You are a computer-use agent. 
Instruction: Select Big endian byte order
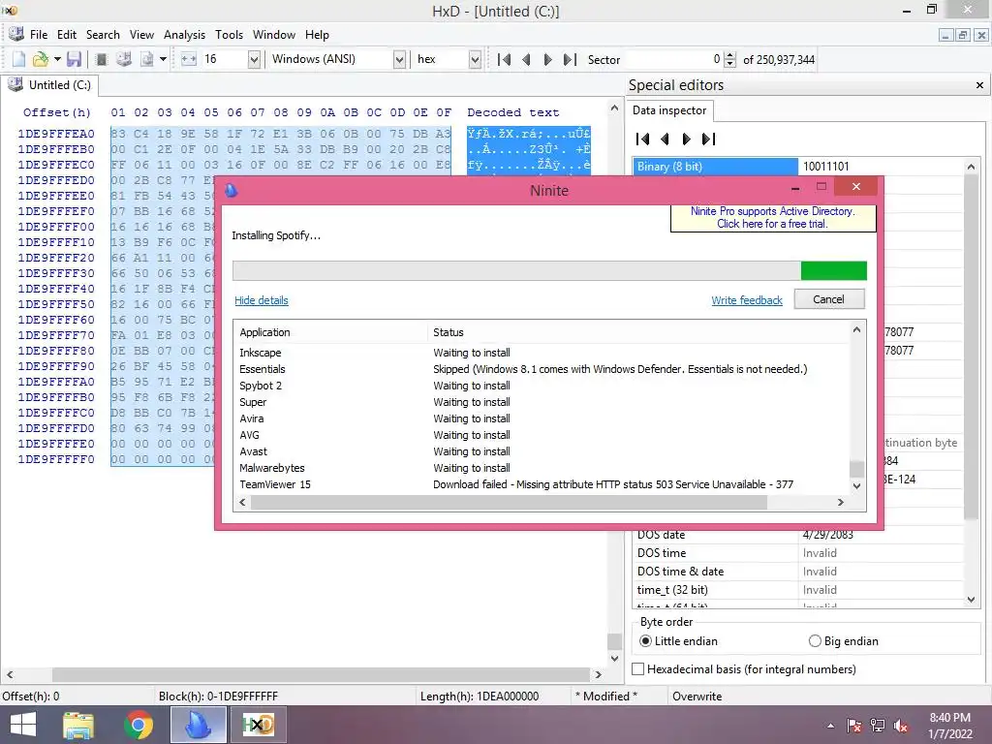pyautogui.click(x=844, y=641)
